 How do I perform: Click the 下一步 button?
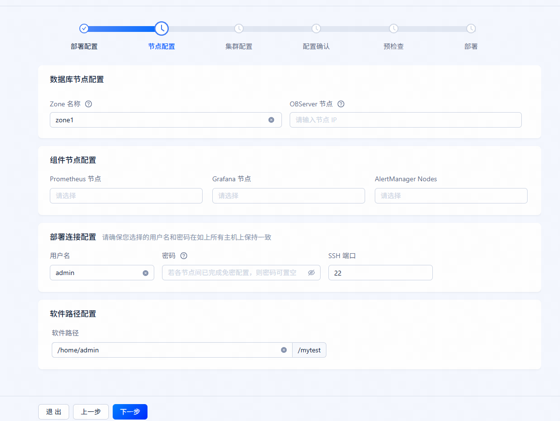(x=130, y=412)
